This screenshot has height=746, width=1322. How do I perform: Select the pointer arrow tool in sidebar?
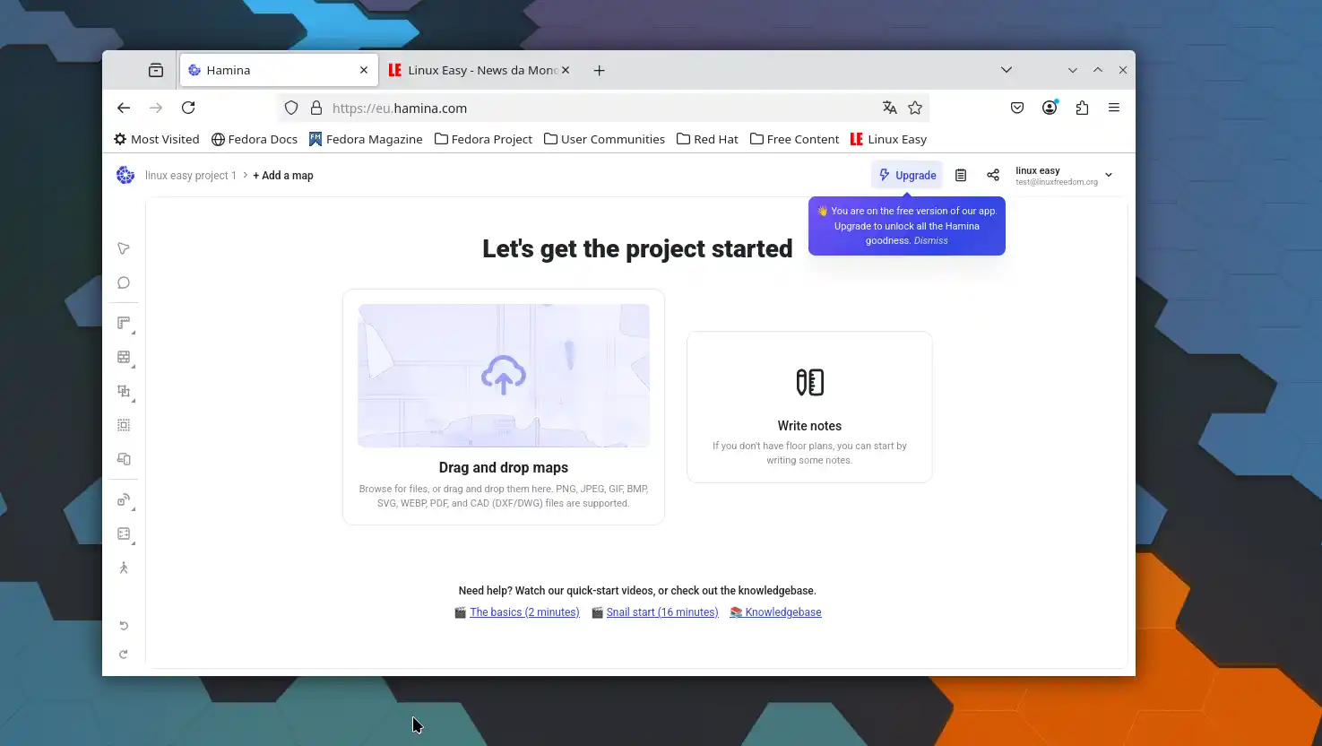(x=124, y=248)
